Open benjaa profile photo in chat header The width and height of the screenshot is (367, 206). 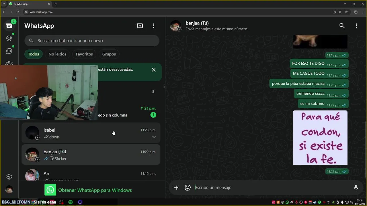(176, 26)
